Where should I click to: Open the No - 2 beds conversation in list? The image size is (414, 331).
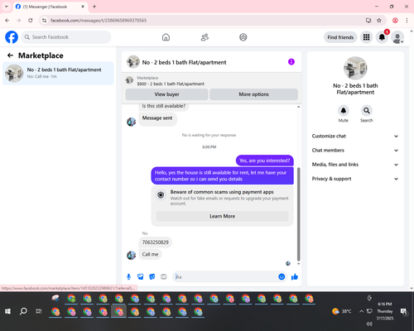click(58, 74)
